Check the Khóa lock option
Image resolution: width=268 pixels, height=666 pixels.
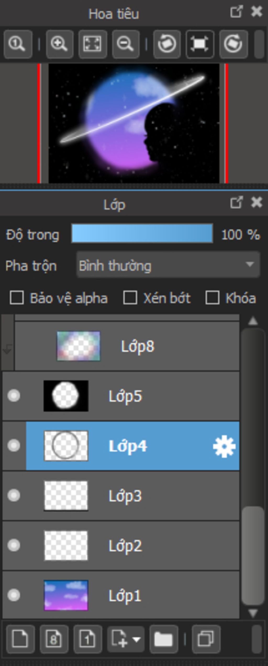[x=212, y=298]
